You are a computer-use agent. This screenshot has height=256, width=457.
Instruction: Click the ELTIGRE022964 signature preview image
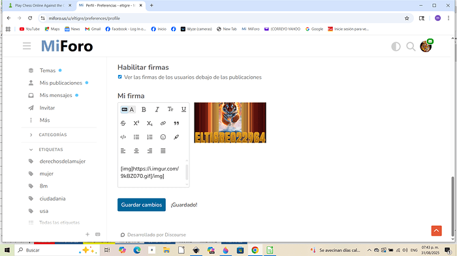[230, 122]
